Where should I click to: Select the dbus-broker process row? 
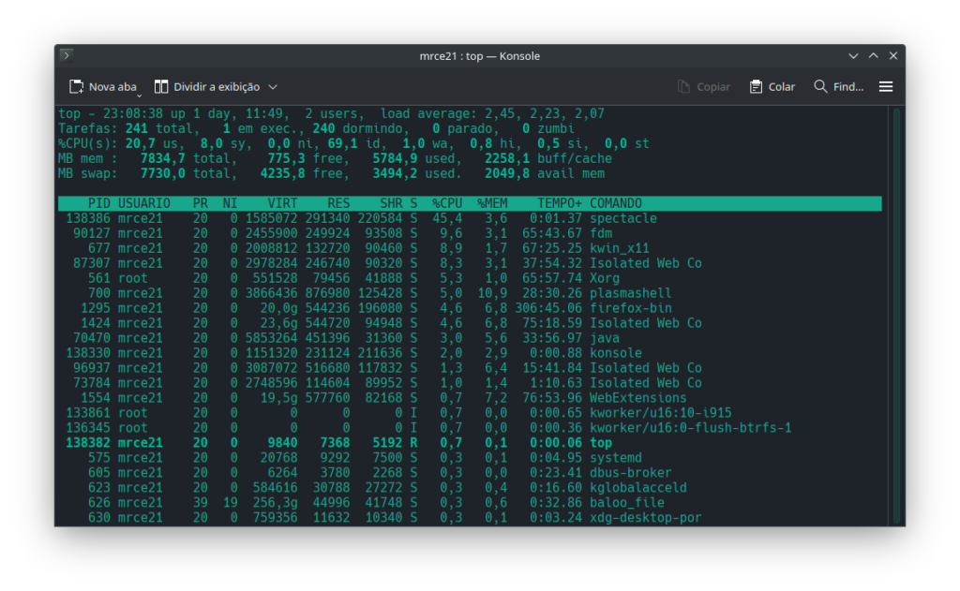pos(470,473)
